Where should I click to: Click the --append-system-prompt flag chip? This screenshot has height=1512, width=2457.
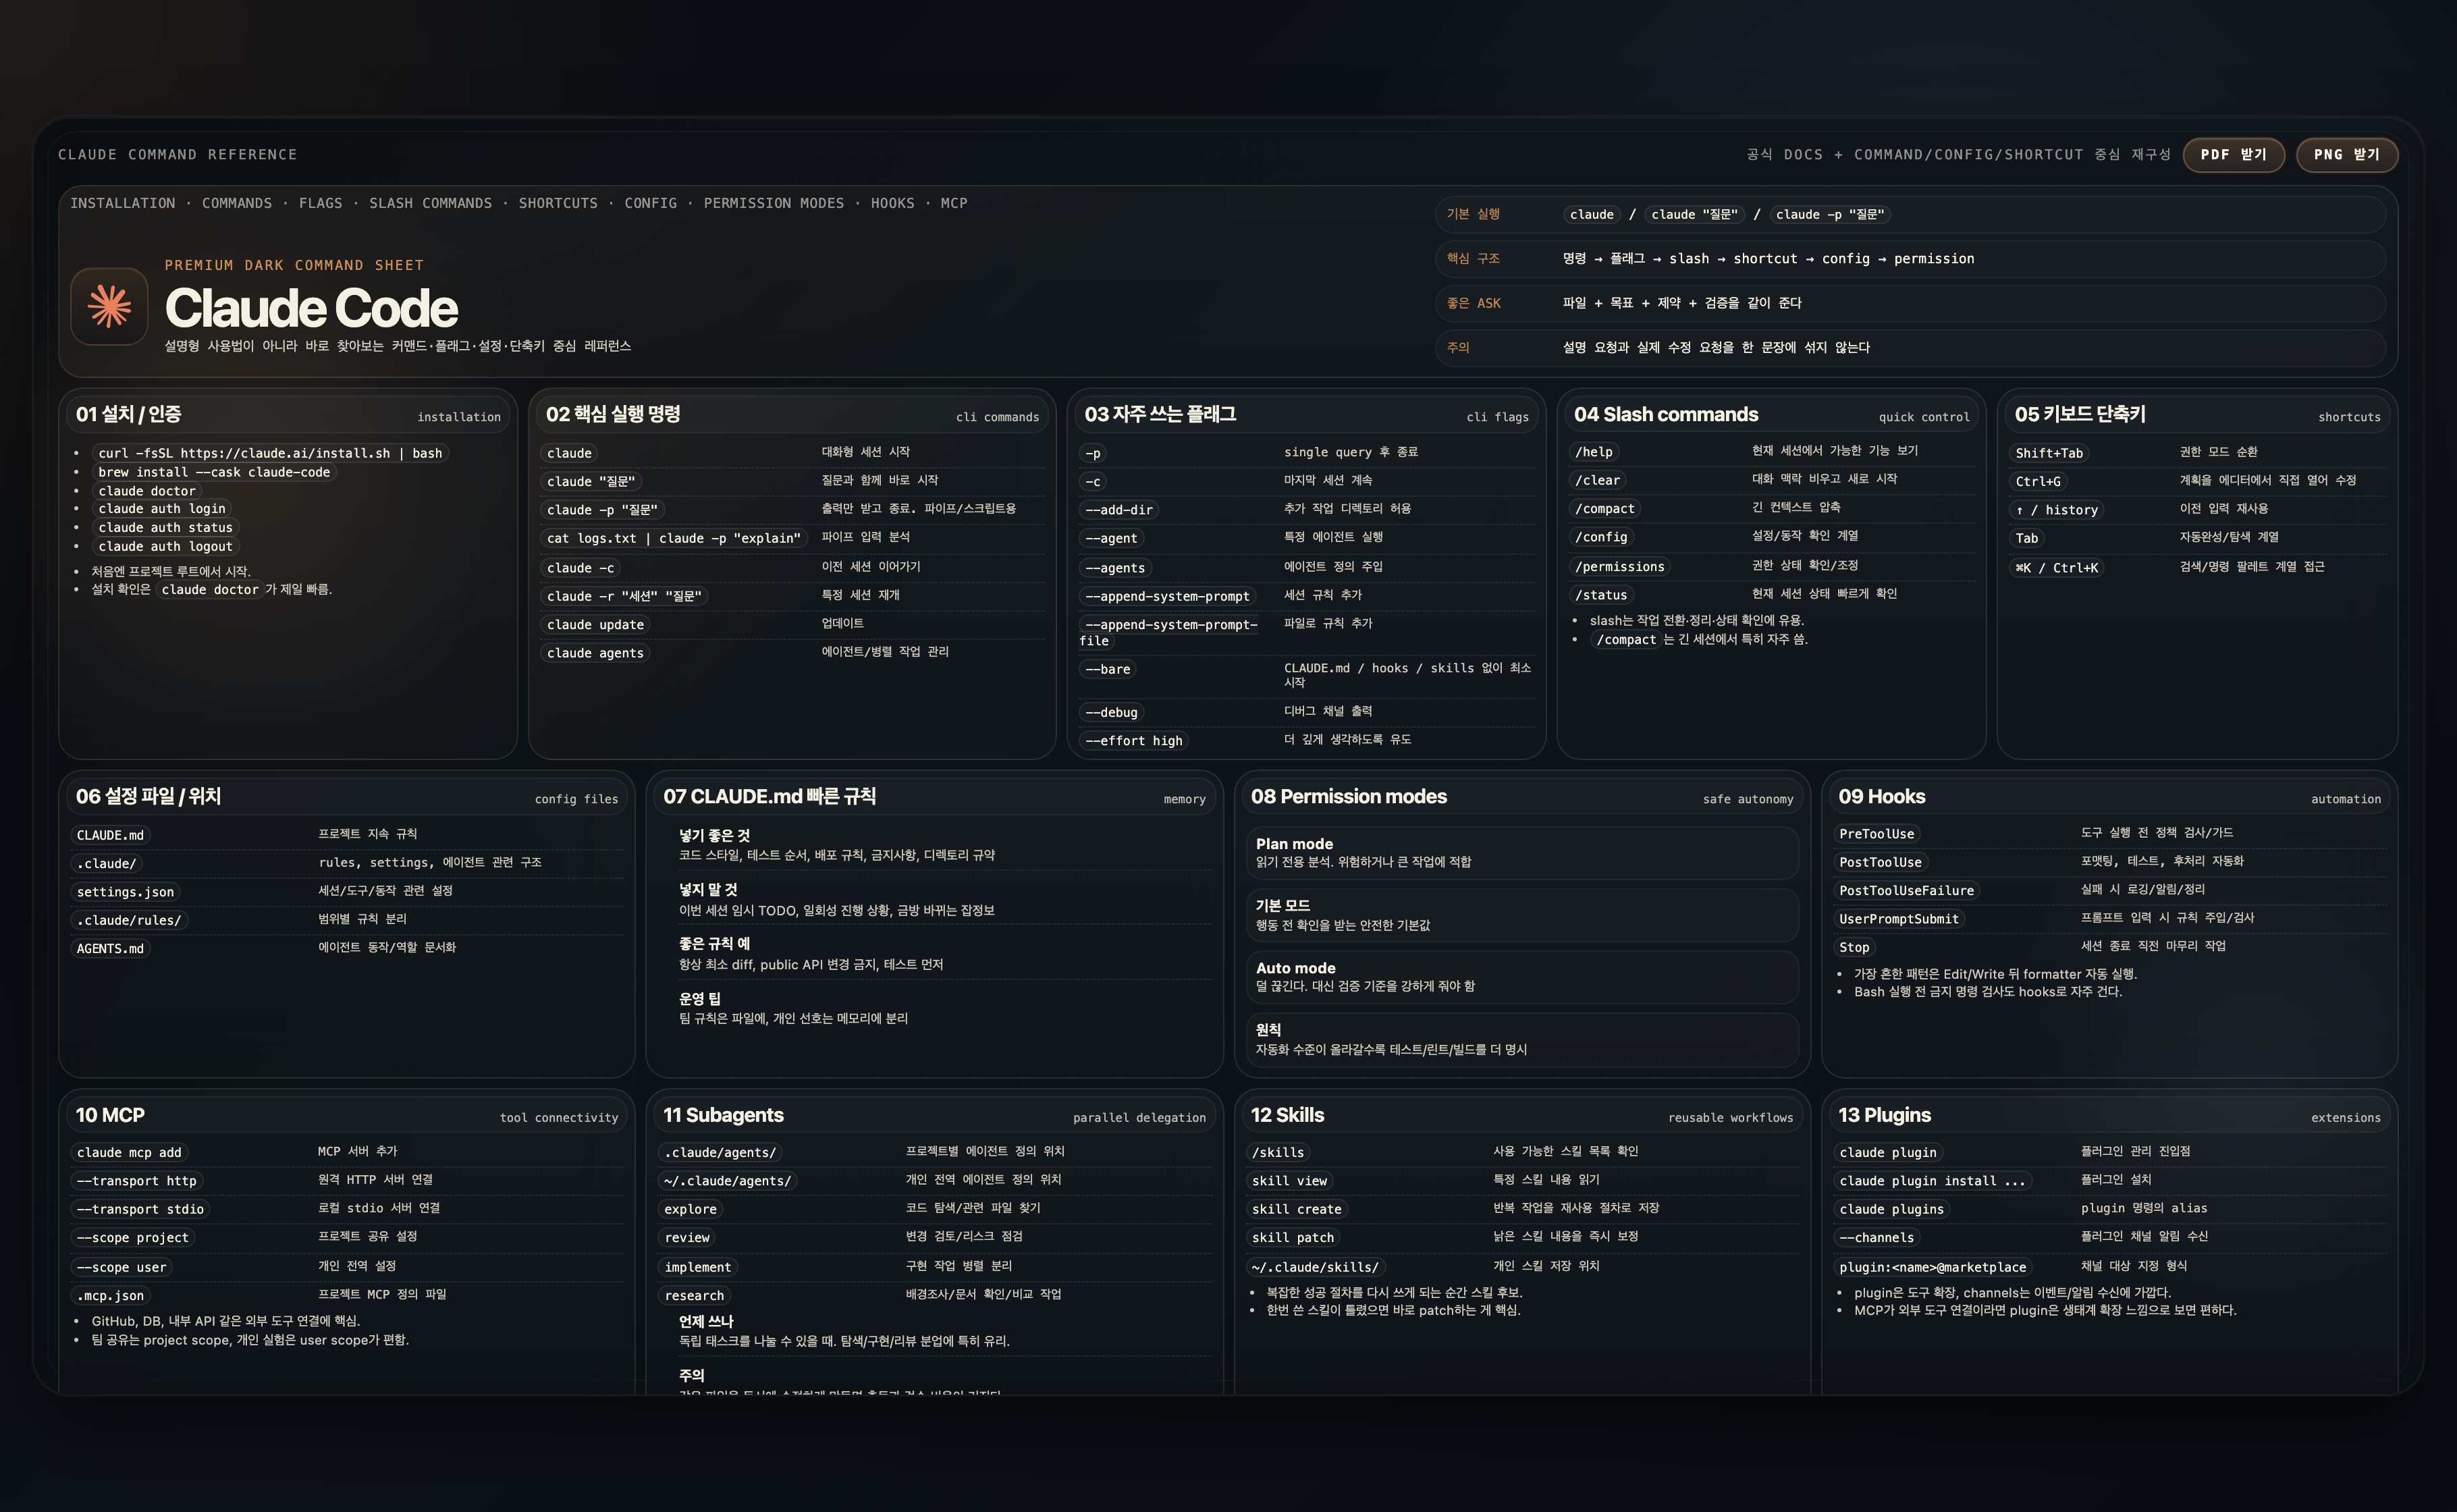pyautogui.click(x=1167, y=596)
